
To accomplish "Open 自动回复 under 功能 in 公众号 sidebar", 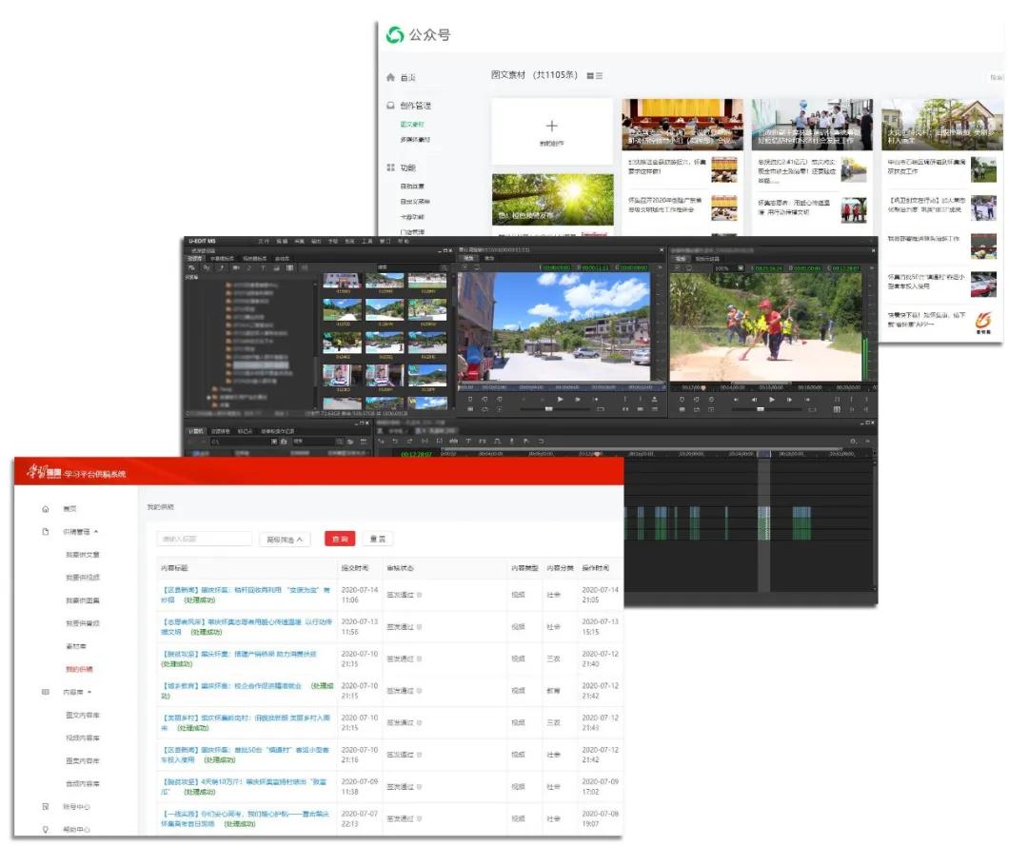I will (412, 187).
